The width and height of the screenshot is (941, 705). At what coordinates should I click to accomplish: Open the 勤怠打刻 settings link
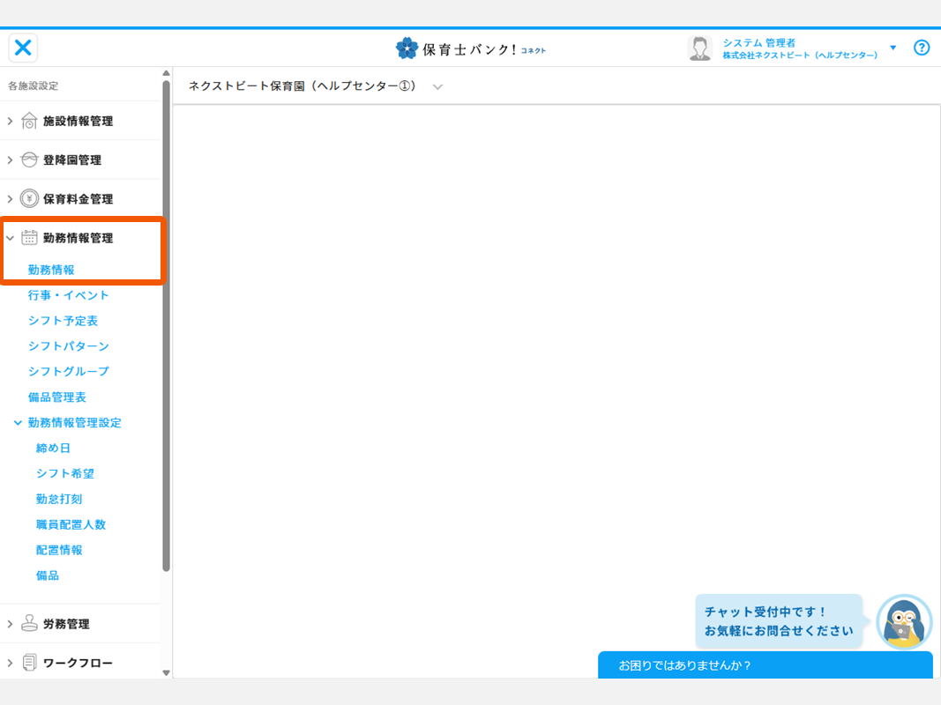tap(59, 499)
